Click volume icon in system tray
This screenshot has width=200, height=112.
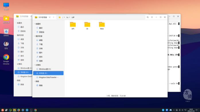pos(182,110)
